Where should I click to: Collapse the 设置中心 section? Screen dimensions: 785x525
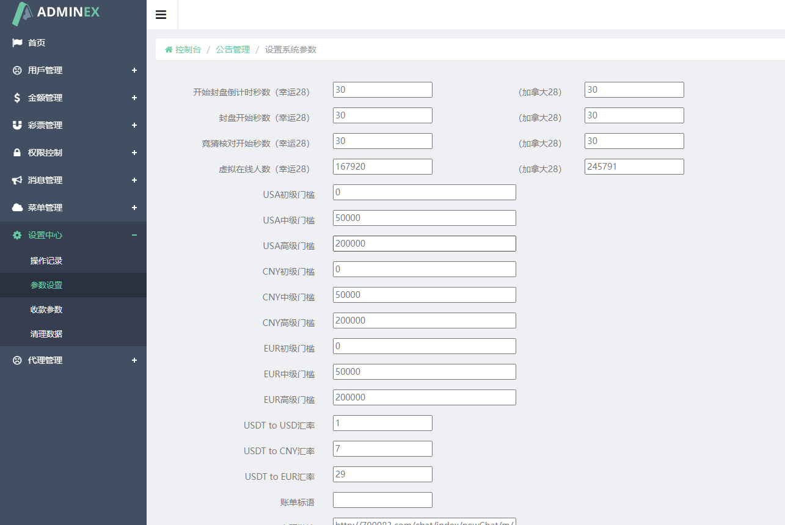pos(134,235)
